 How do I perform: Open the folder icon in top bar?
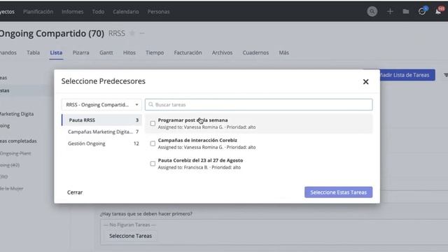406,12
